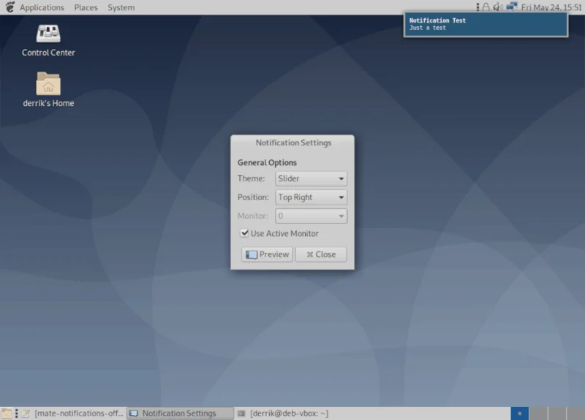
Task: Click the General Options heading text
Action: click(267, 162)
